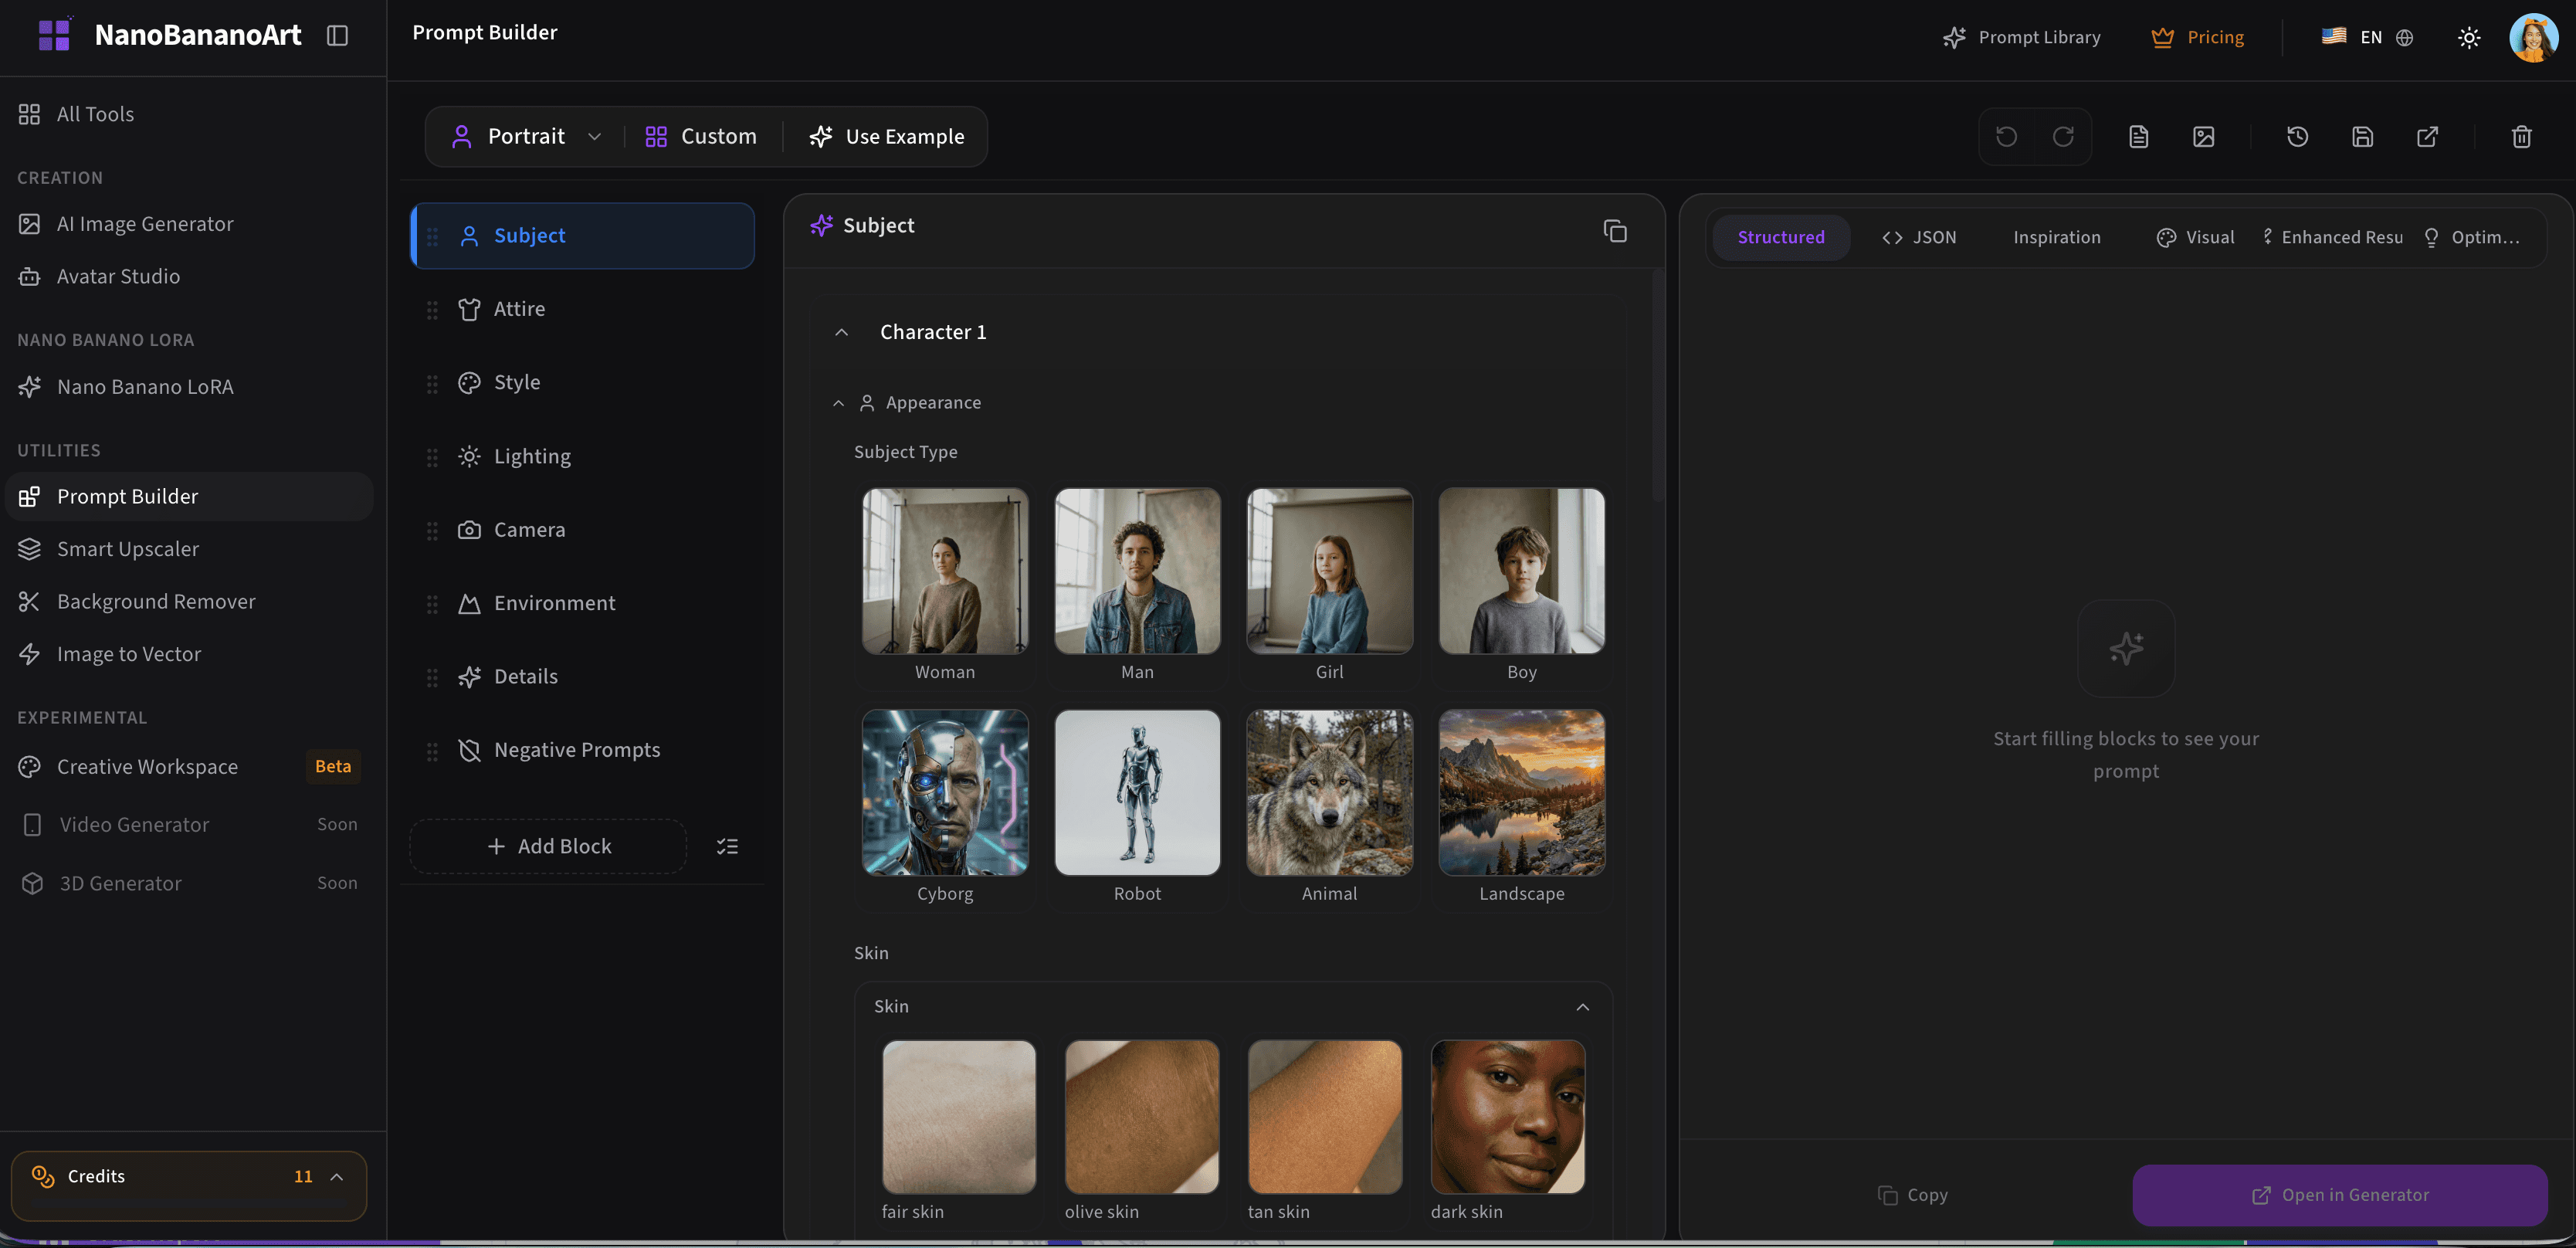Open the Image to Vector tool
The image size is (2576, 1248).
pos(128,653)
